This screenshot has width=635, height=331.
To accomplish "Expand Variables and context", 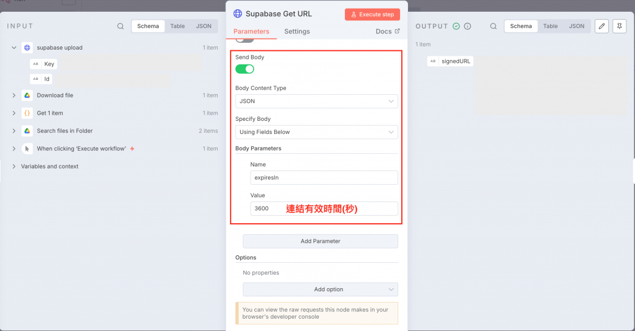I will (14, 166).
